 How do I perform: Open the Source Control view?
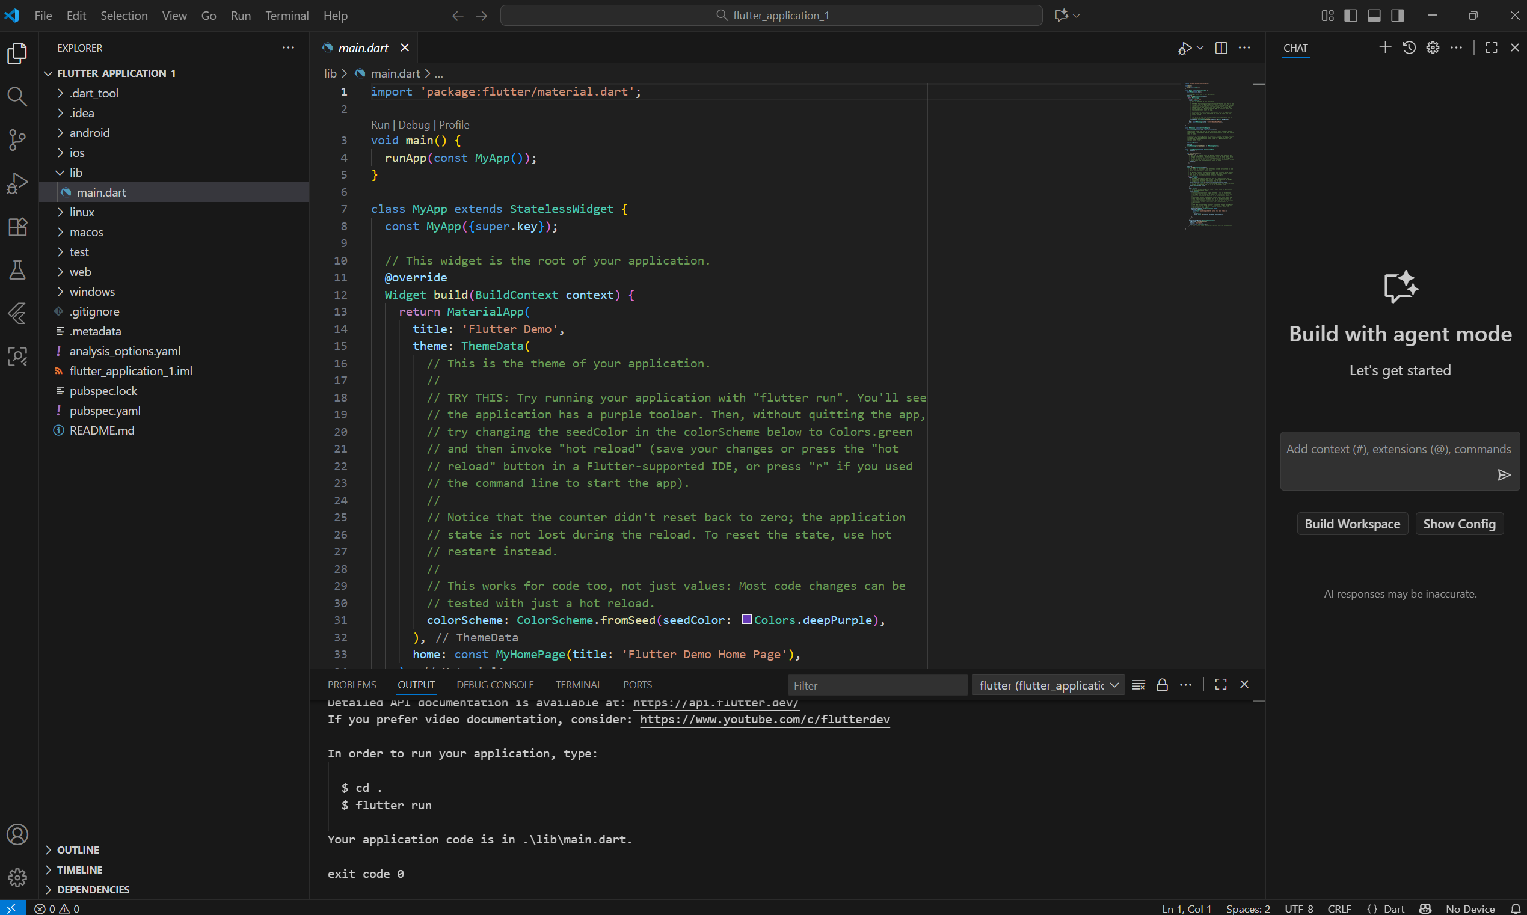(17, 140)
